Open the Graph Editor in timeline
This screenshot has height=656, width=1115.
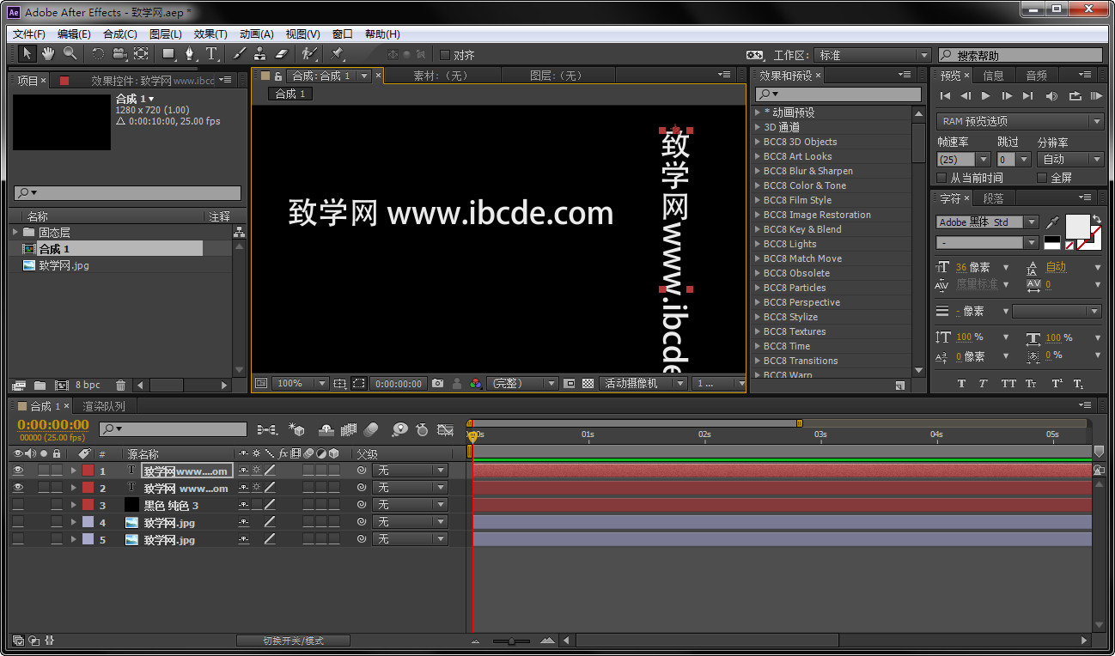click(x=445, y=429)
